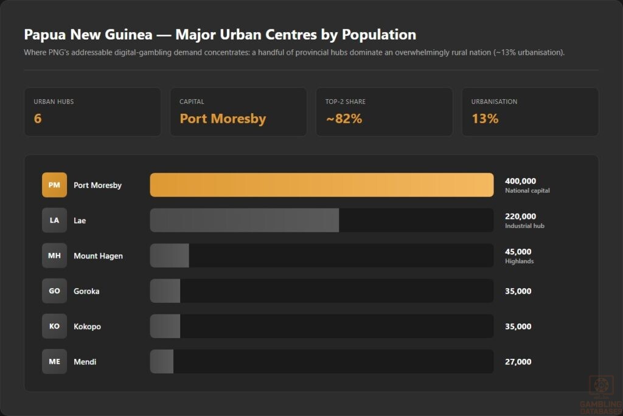Click the Port Moresby population bar
The height and width of the screenshot is (416, 623).
pyautogui.click(x=322, y=185)
